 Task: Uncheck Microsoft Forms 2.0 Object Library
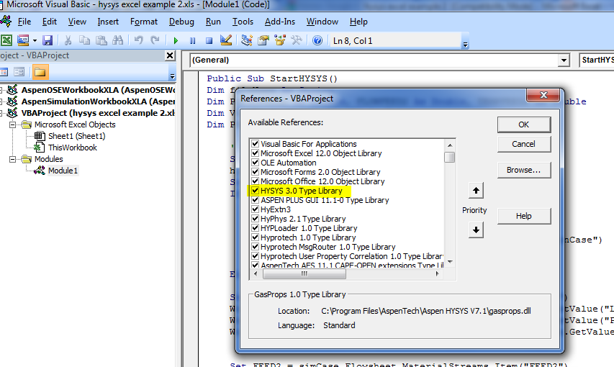255,171
